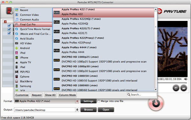Viewport: 191px width, 120px height.
Task: Click the Customize button
Action: tap(22, 95)
